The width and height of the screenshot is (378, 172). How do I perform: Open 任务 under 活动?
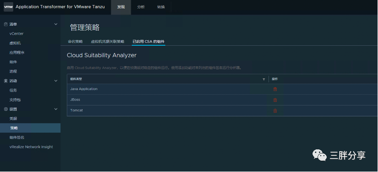tap(13, 91)
